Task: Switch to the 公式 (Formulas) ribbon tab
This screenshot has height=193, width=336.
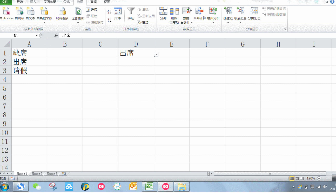Action: tap(66, 2)
